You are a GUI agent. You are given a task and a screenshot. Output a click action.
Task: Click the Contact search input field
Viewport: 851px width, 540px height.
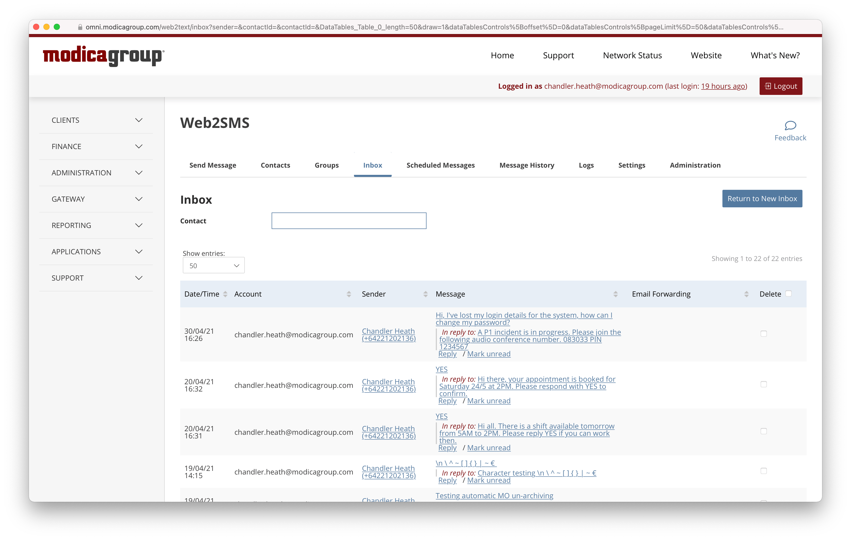(x=349, y=220)
